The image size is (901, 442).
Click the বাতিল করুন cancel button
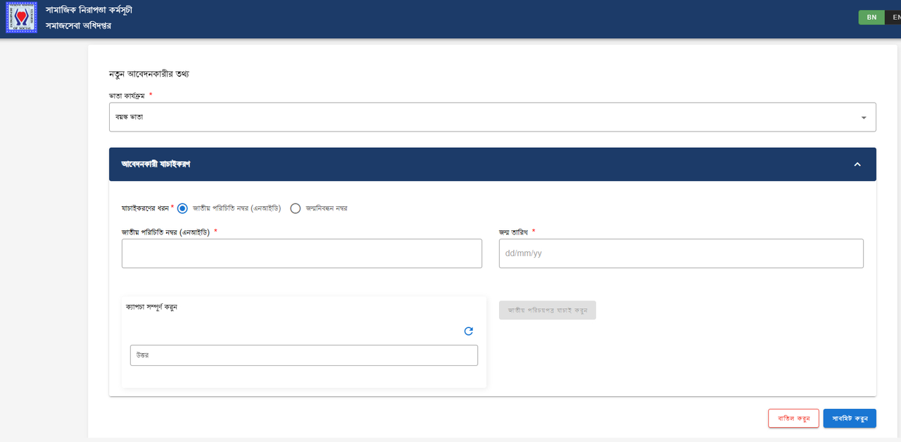pyautogui.click(x=793, y=418)
